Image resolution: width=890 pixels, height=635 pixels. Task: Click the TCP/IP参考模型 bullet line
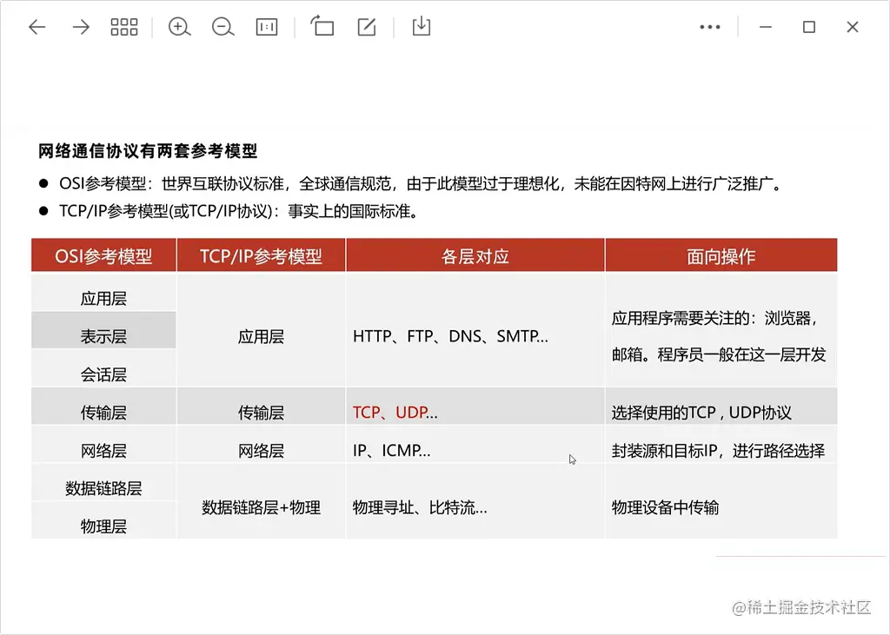coord(229,212)
